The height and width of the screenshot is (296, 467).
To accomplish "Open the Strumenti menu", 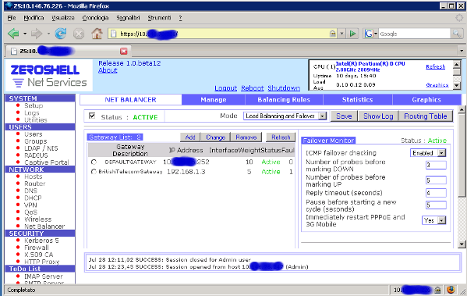I will click(x=159, y=18).
